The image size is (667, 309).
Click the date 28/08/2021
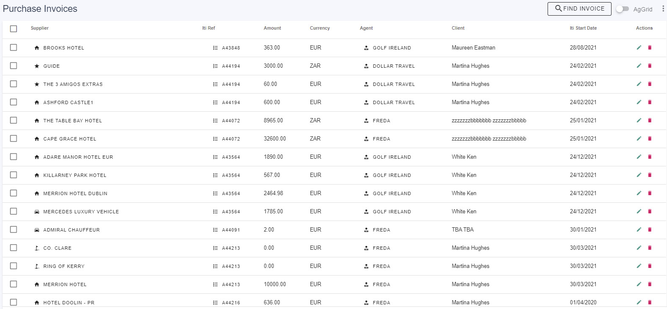[x=583, y=47]
